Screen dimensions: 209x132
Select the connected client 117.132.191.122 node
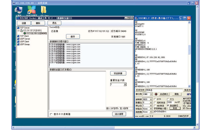35,33
